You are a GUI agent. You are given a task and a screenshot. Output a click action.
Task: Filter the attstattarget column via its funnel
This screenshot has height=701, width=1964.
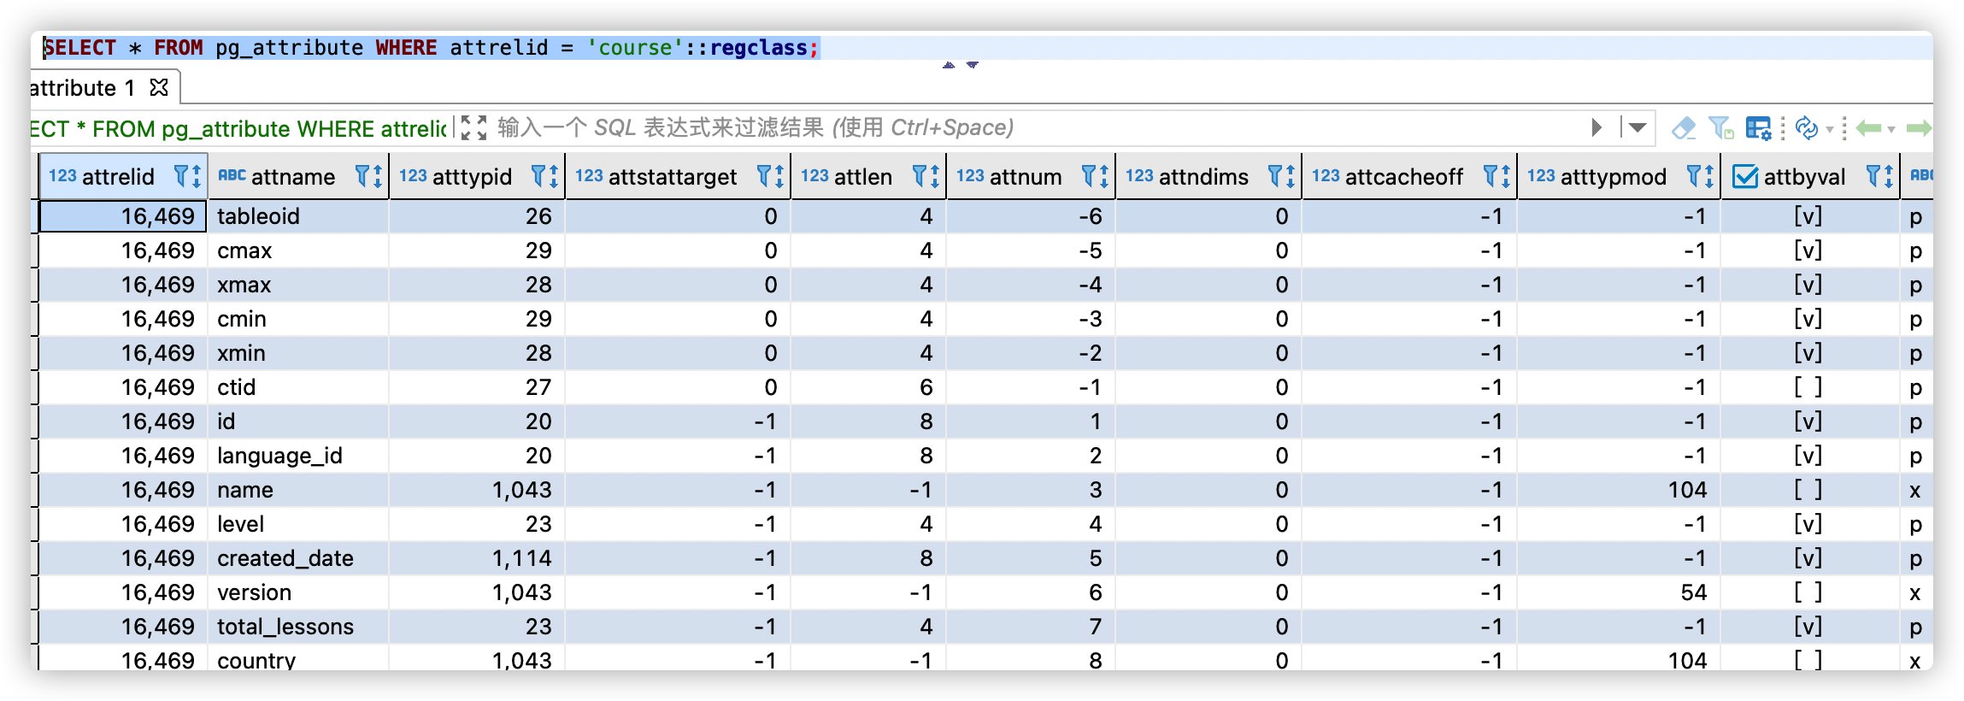764,176
